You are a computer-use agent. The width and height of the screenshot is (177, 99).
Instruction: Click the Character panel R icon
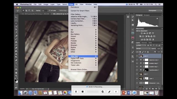[133, 56]
